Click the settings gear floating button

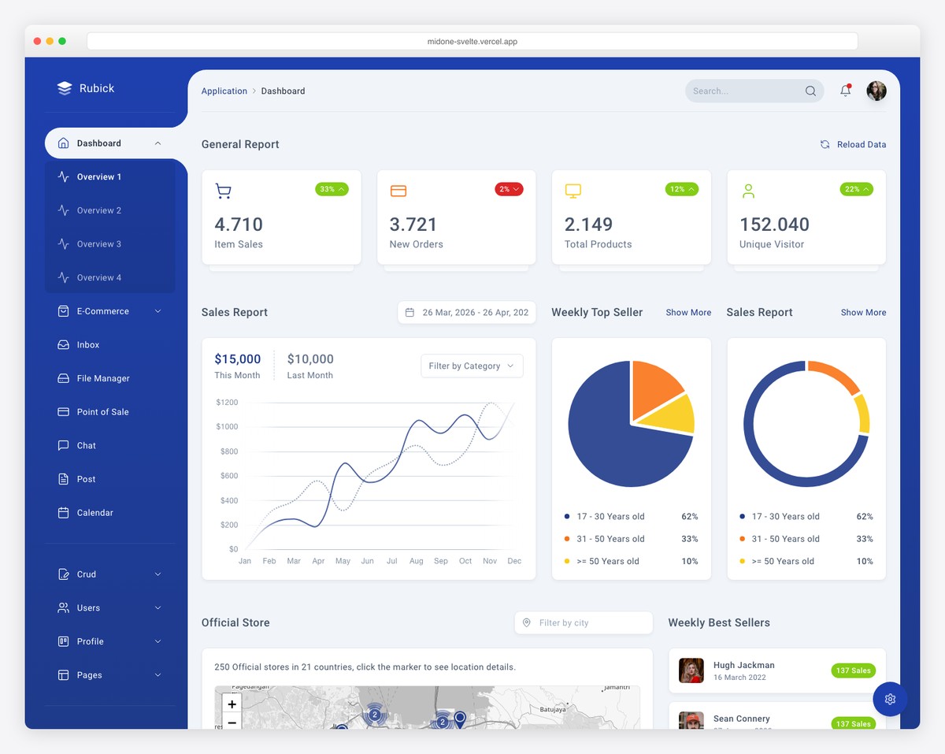pyautogui.click(x=890, y=699)
